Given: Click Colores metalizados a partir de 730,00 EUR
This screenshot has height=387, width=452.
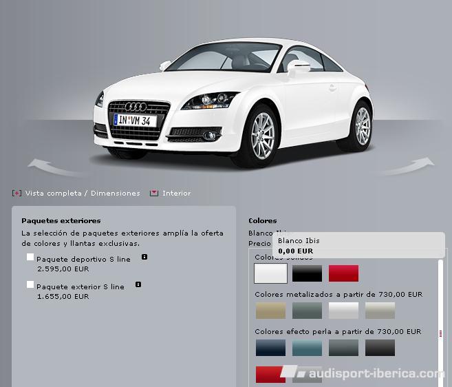Looking at the screenshot, I should point(338,294).
